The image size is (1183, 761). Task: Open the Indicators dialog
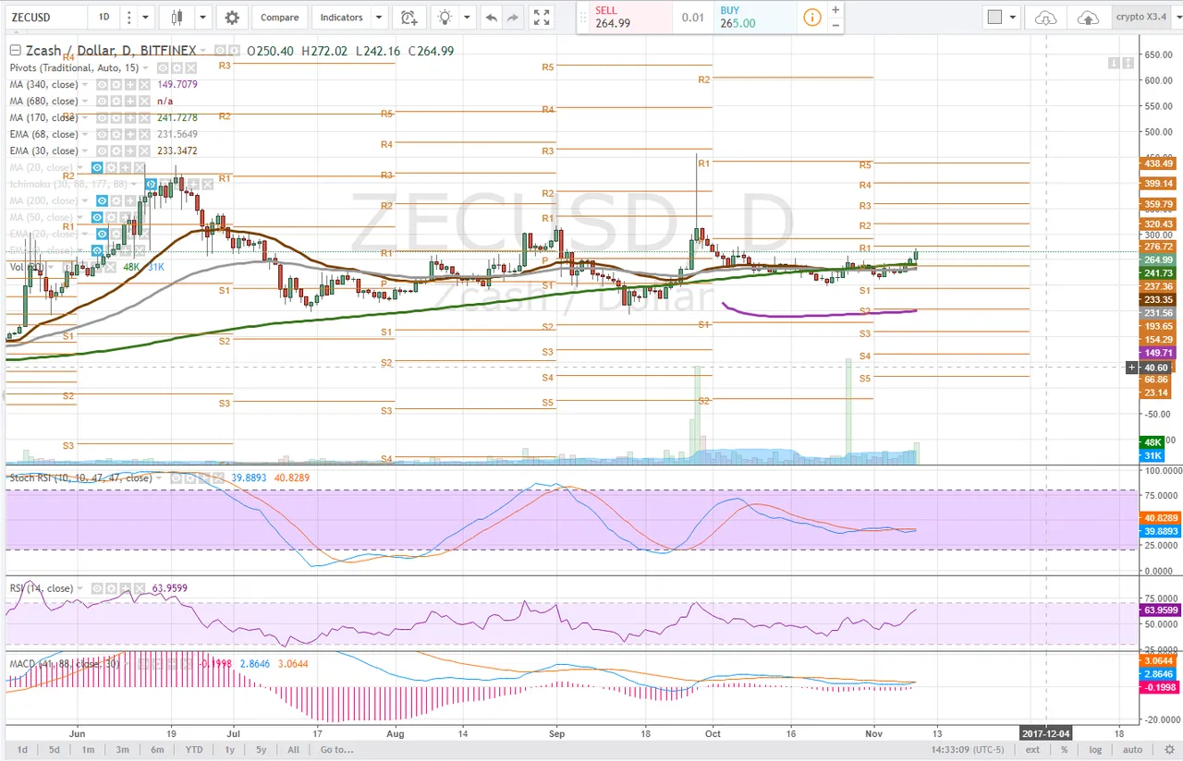(x=341, y=18)
